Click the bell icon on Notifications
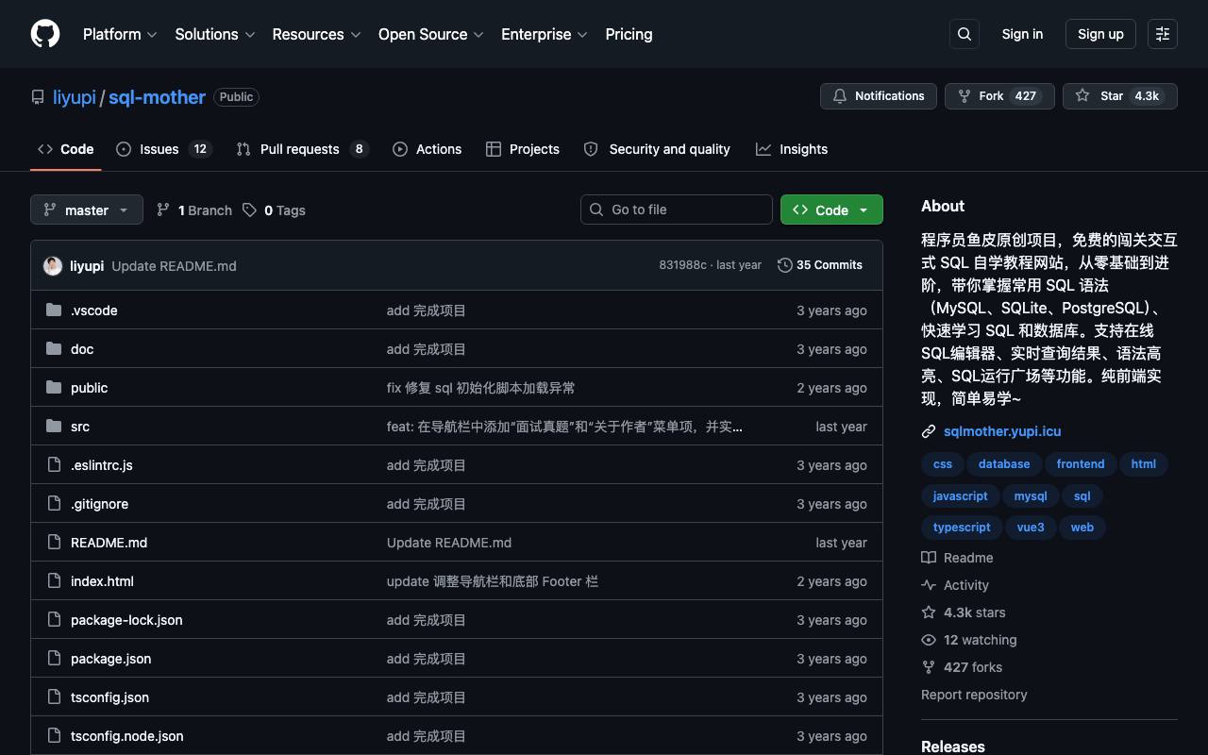Screen dimensions: 1208x755 click(x=840, y=96)
